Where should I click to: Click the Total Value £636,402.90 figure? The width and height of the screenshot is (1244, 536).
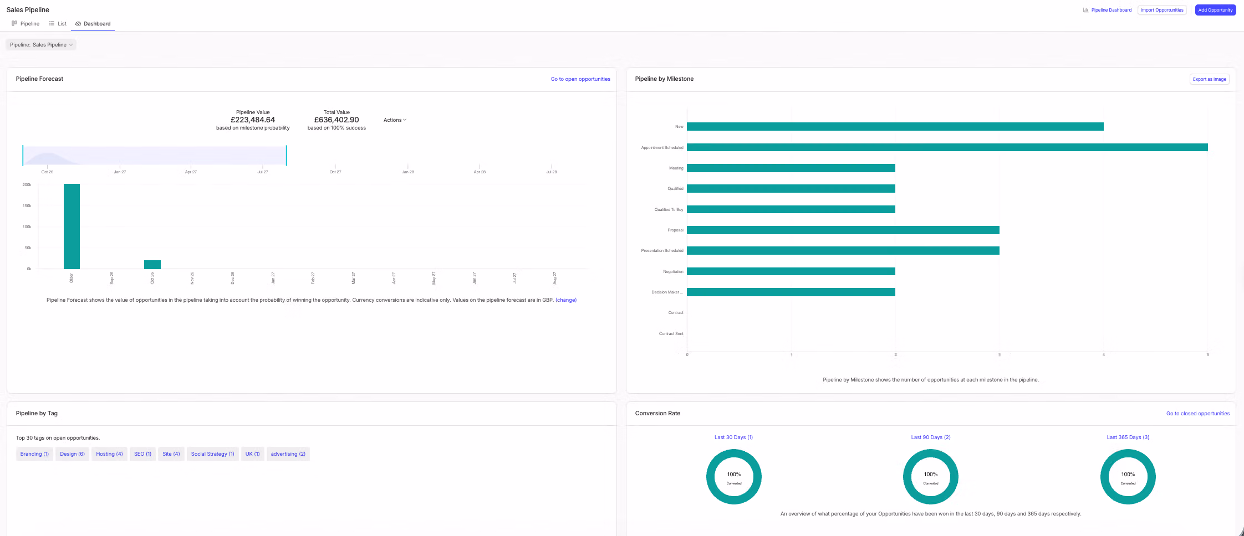[337, 120]
